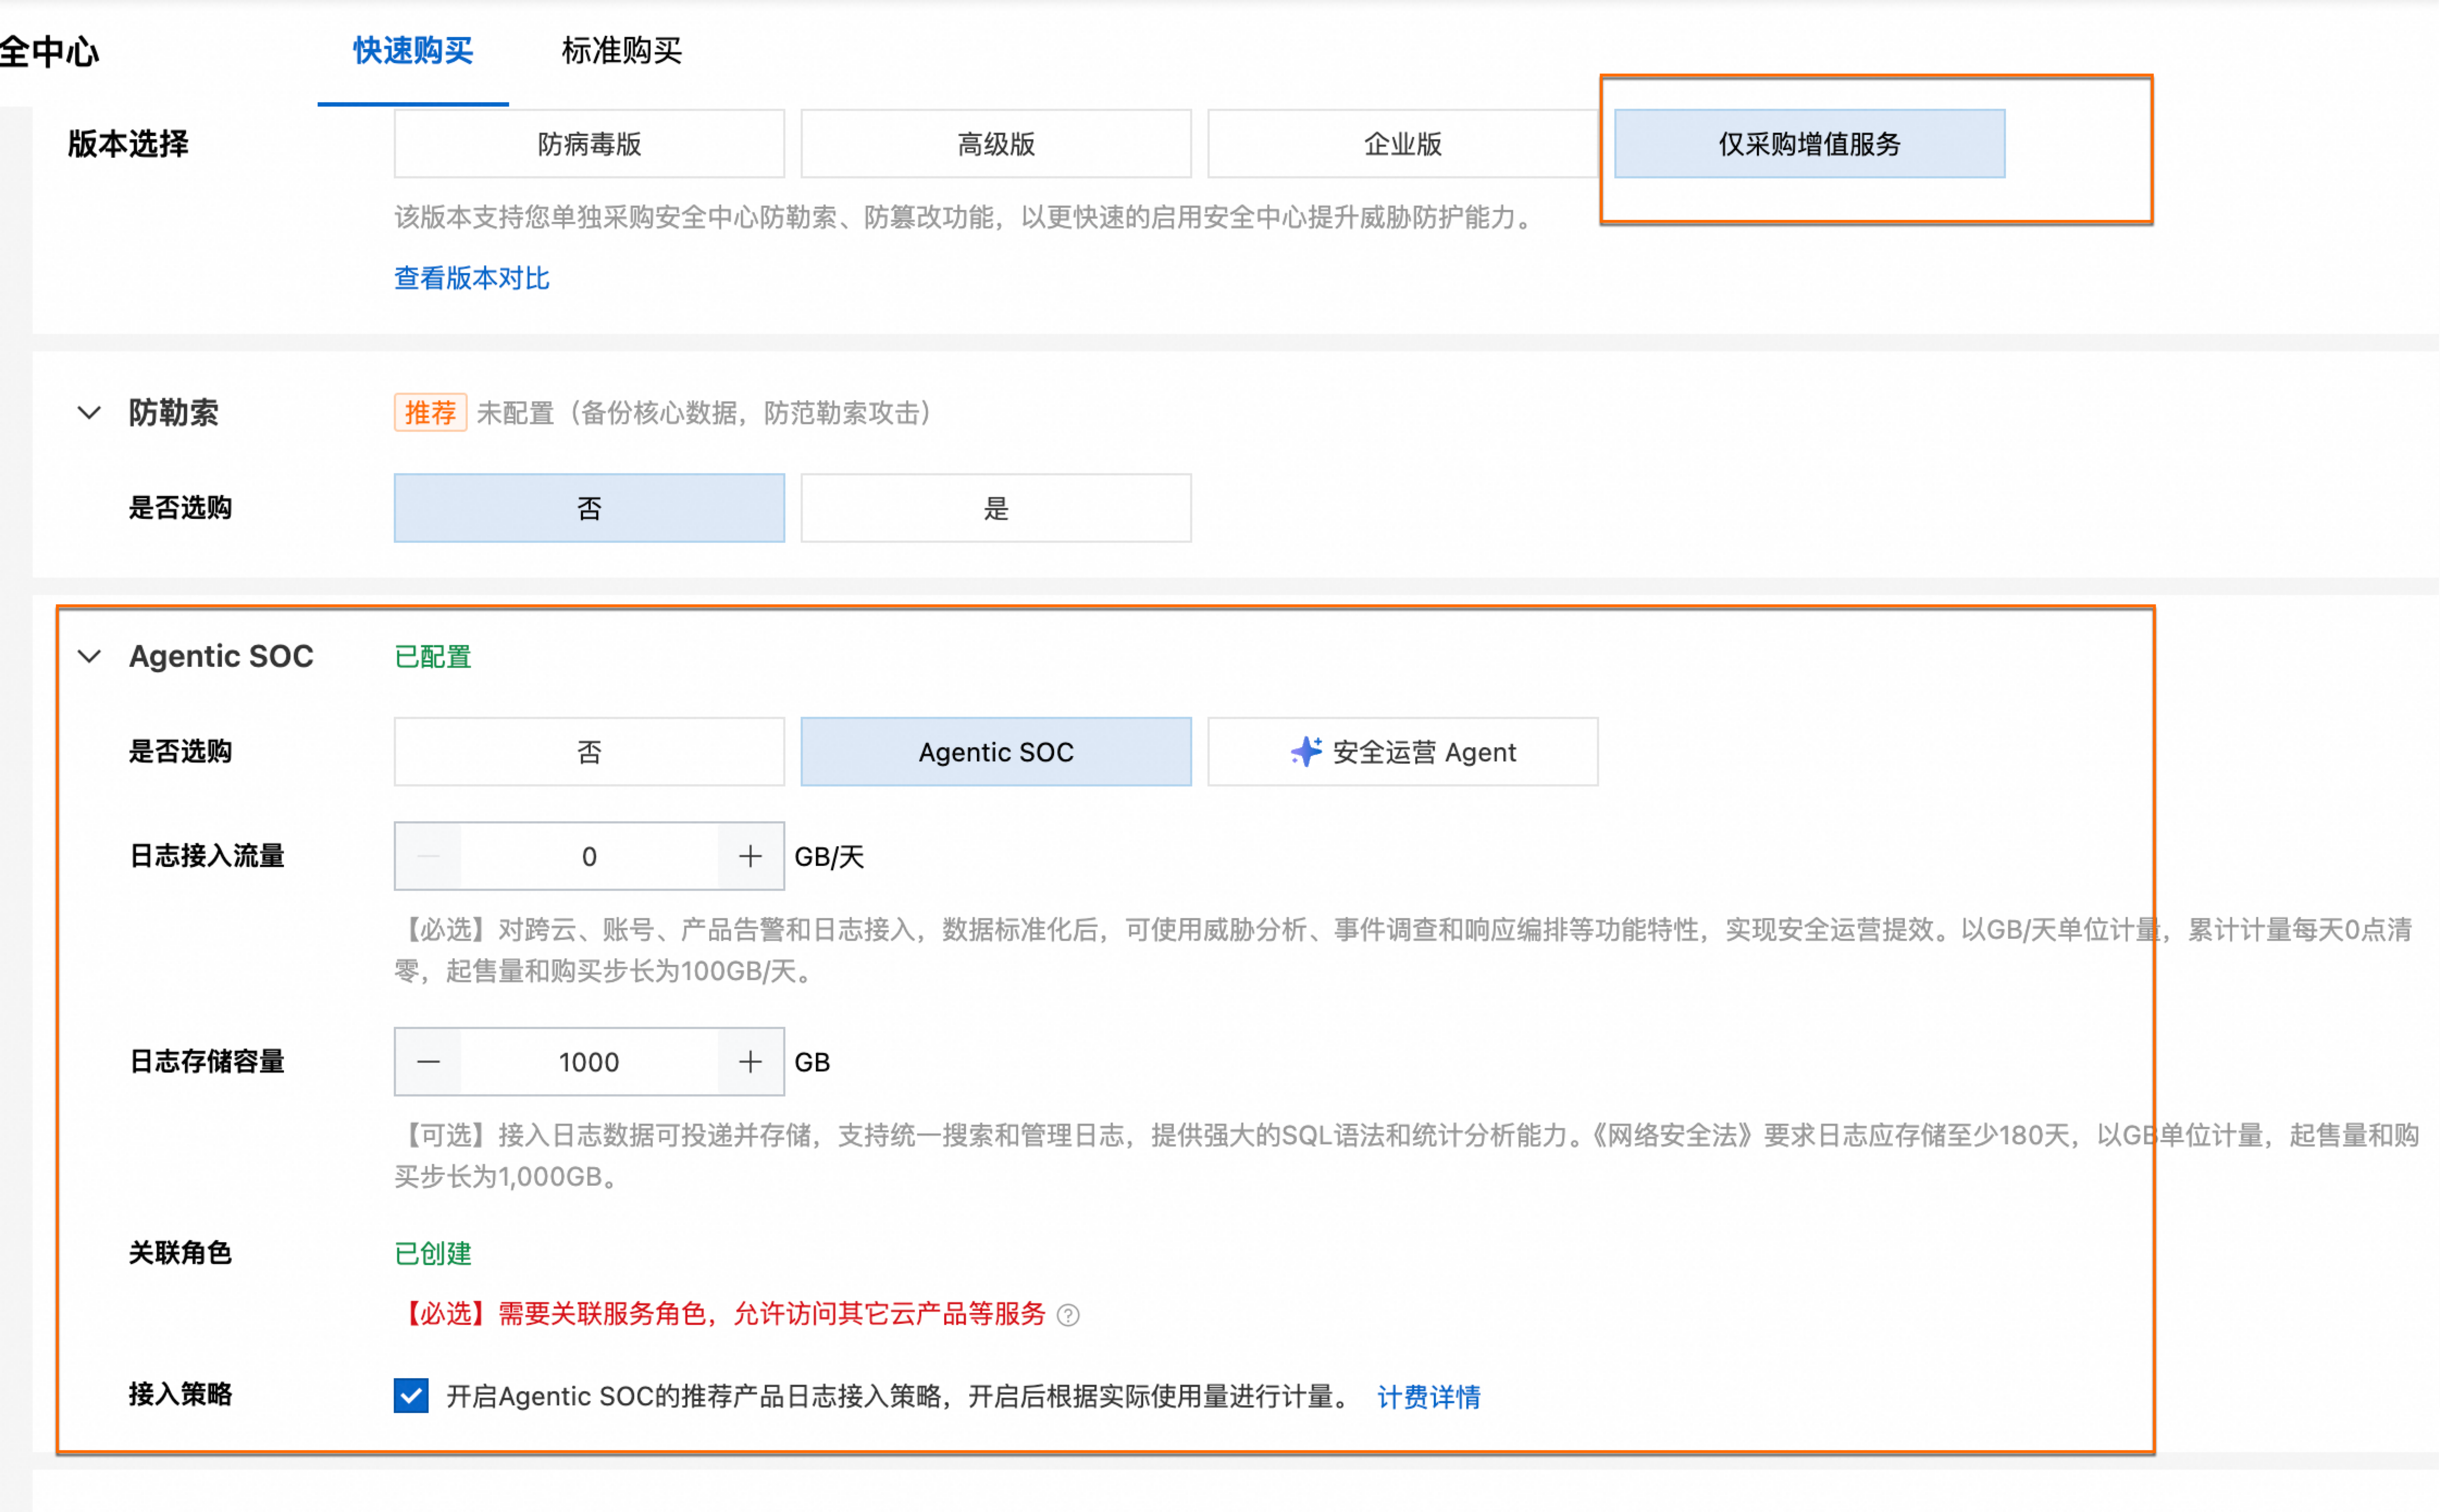Choose 企业版 edition
Screen dimensions: 2440x1512
1402,144
